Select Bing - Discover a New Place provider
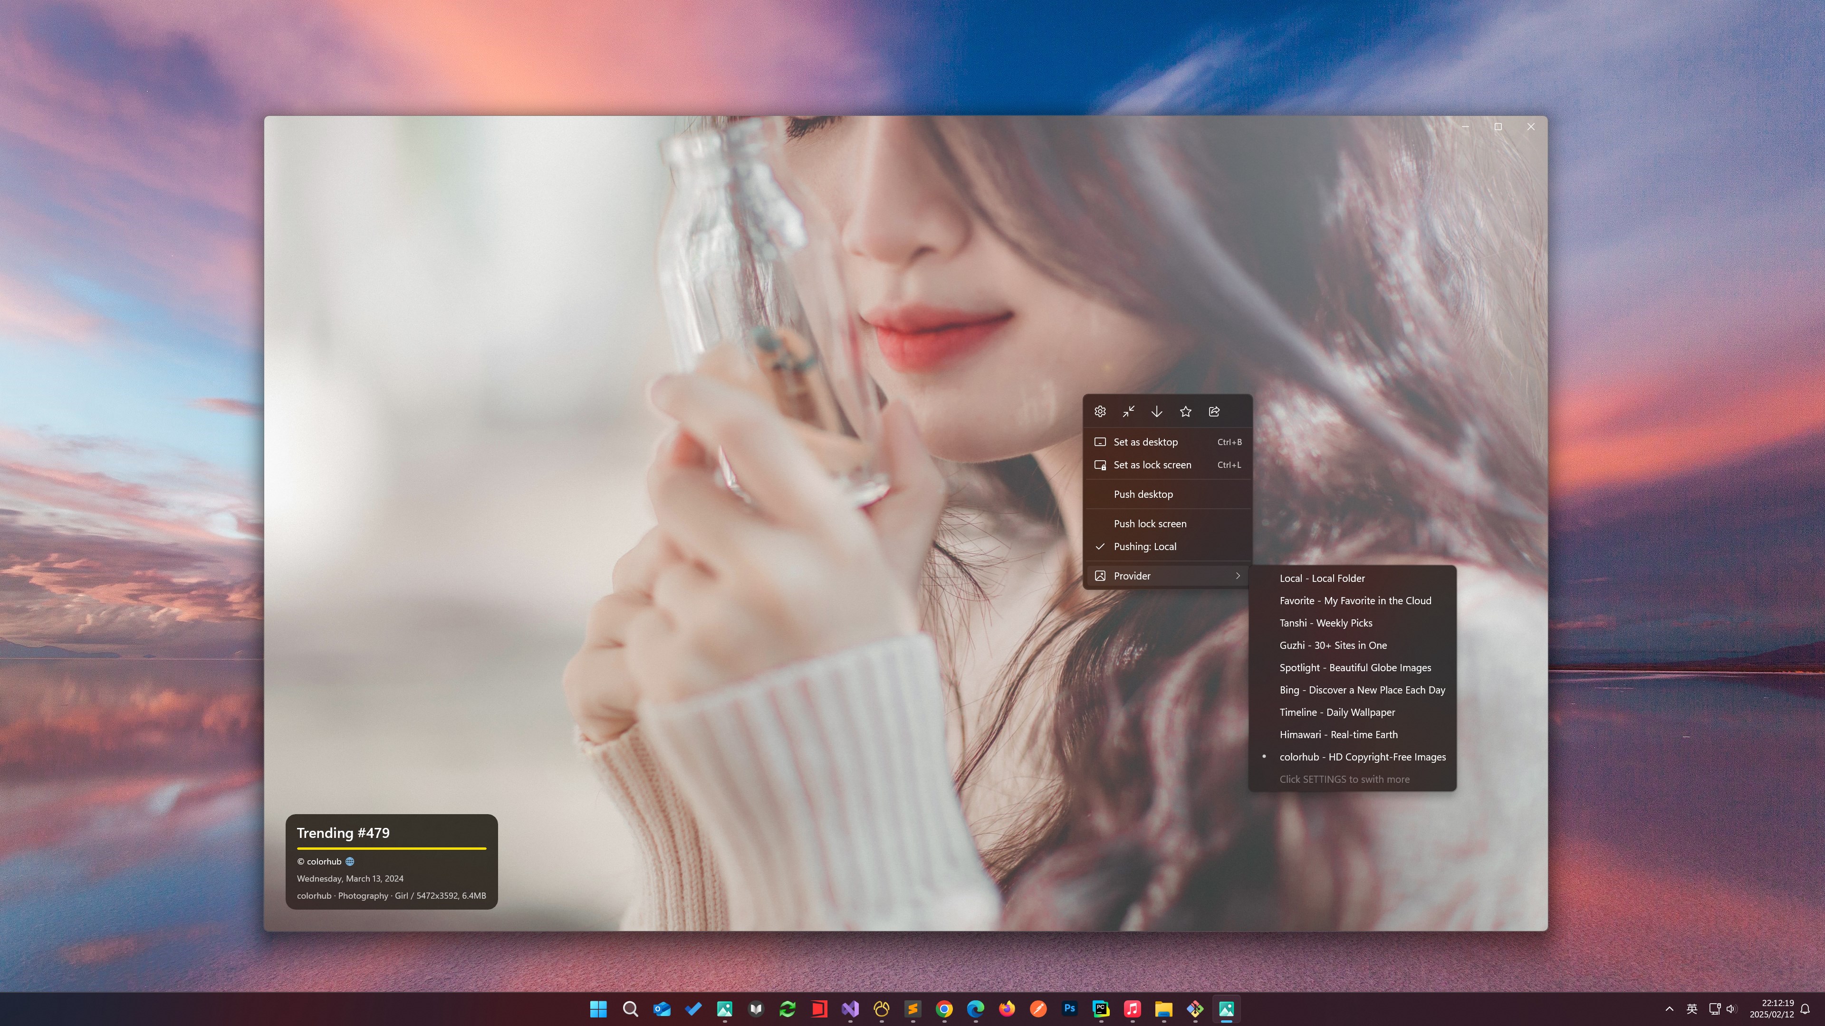 coord(1362,690)
